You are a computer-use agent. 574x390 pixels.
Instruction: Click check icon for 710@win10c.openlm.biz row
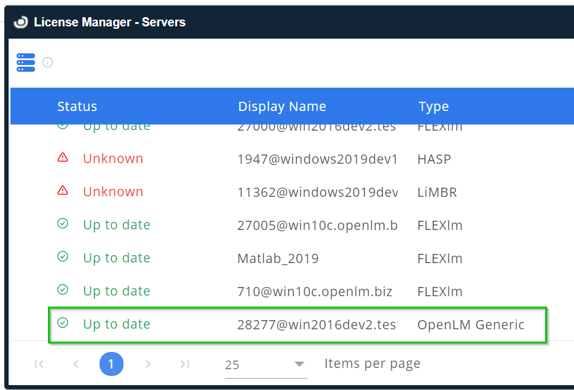tap(63, 291)
